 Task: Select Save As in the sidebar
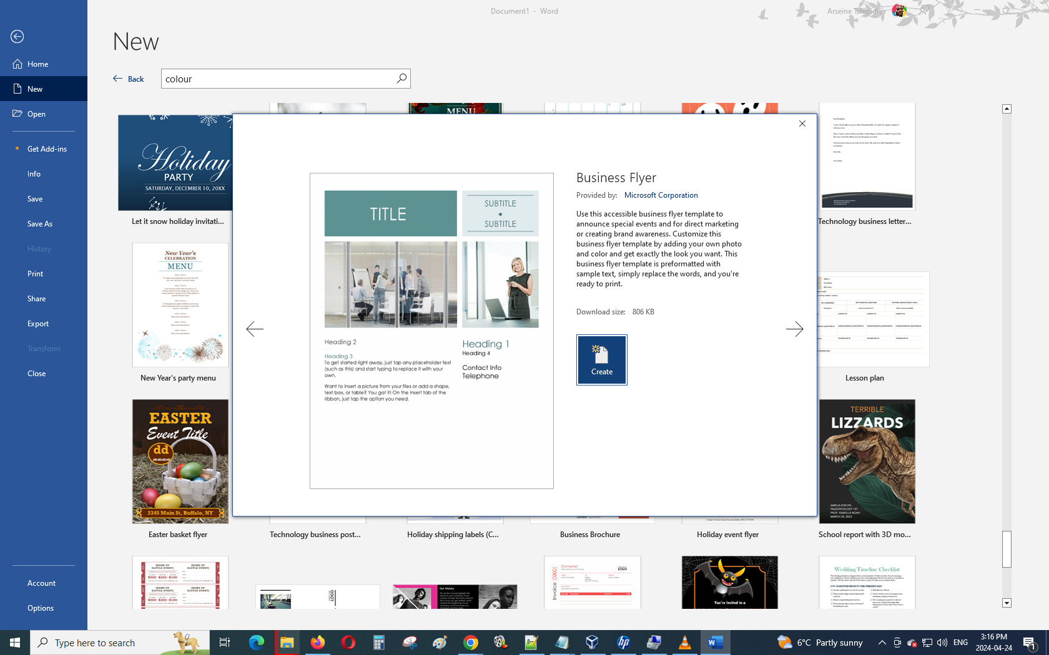[40, 224]
